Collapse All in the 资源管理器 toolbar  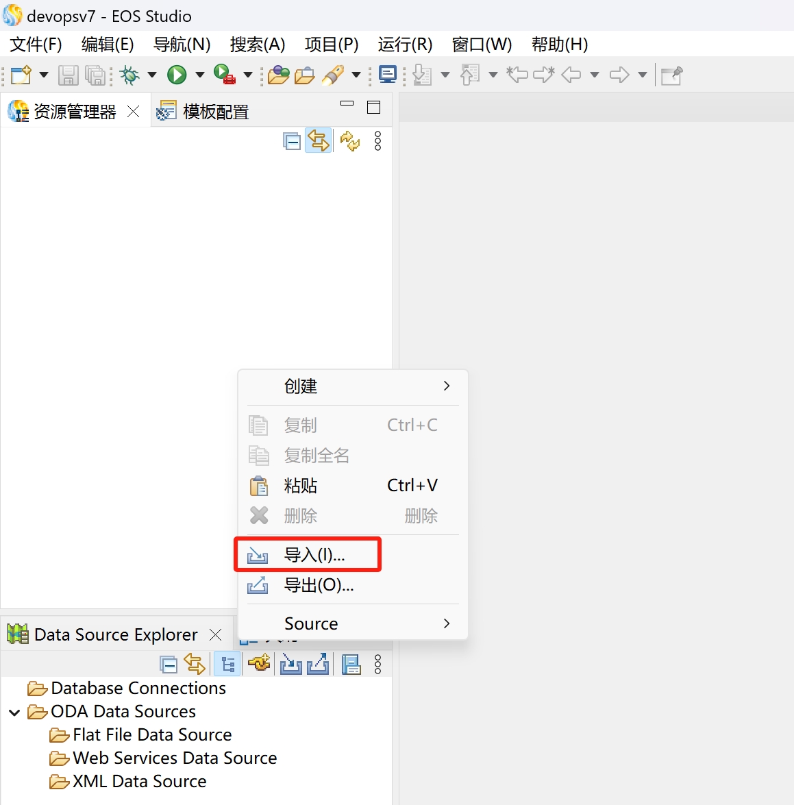click(292, 140)
